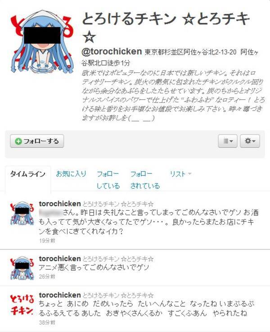Click the @torochicken profile handle
Image resolution: width=270 pixels, height=332 pixels.
[x=112, y=52]
